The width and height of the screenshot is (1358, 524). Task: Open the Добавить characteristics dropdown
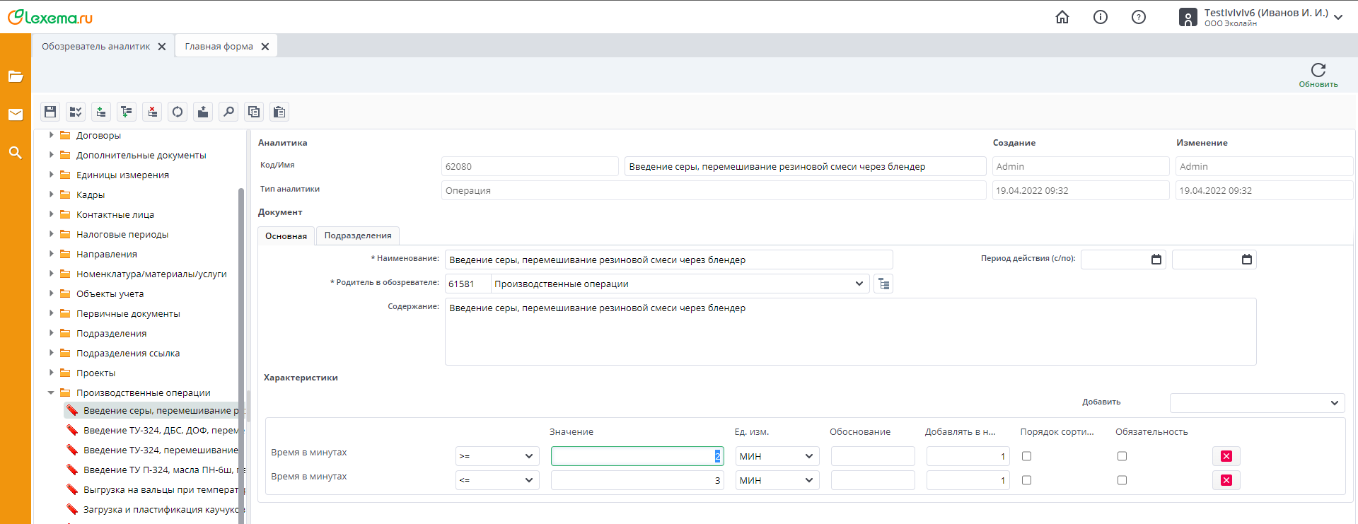click(x=1257, y=402)
